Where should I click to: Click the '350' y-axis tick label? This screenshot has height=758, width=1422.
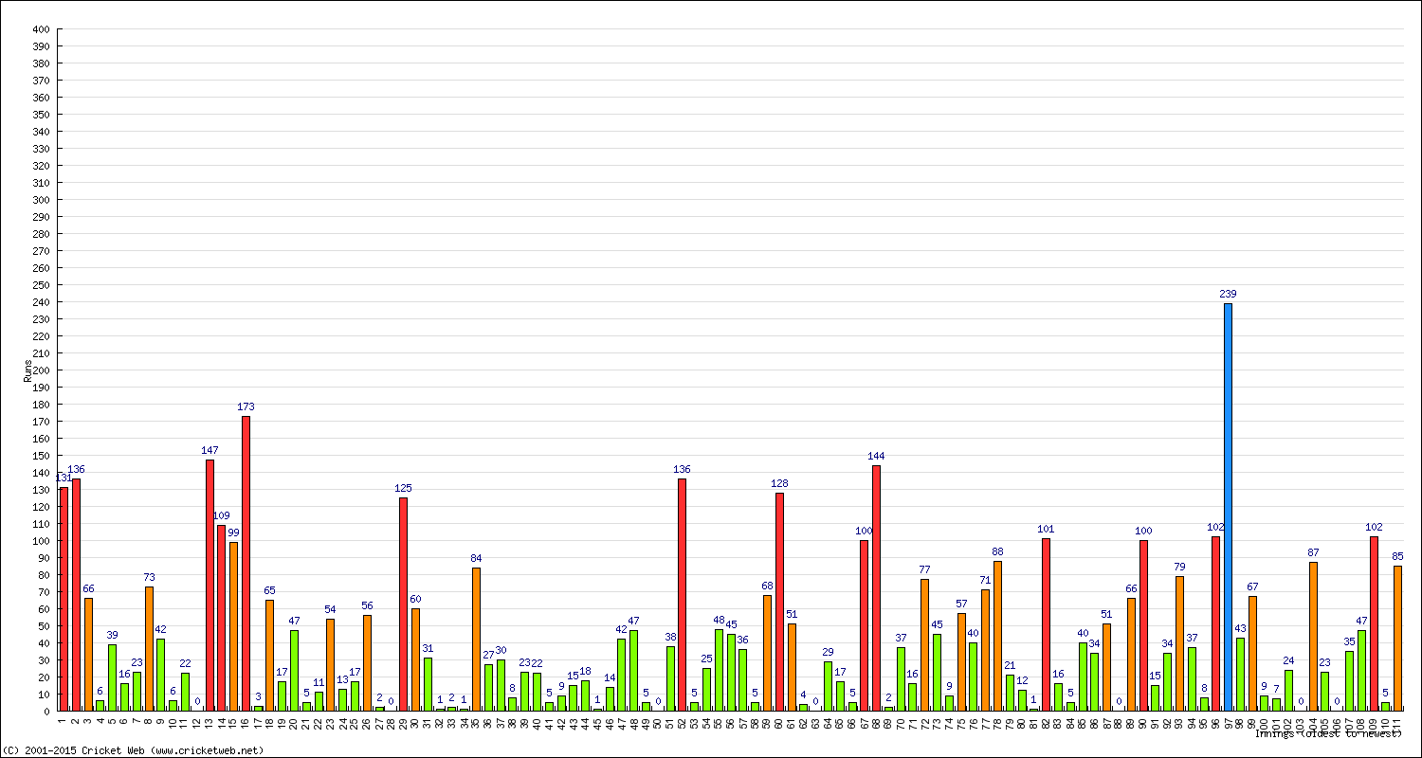pyautogui.click(x=40, y=115)
